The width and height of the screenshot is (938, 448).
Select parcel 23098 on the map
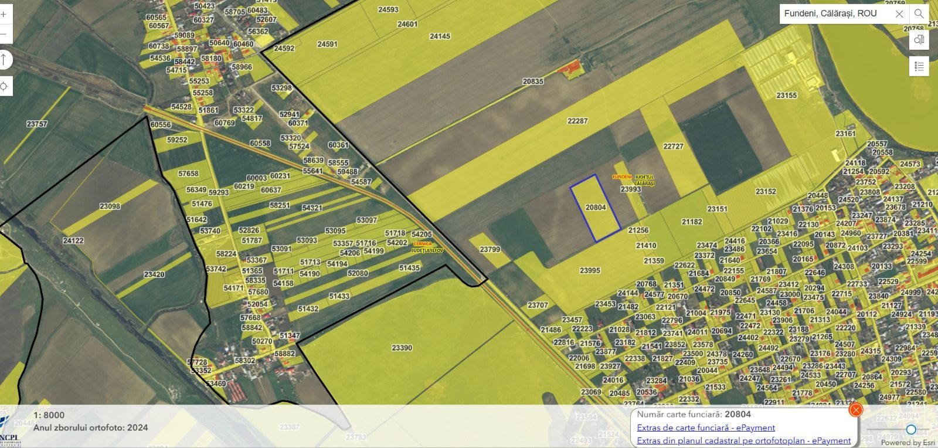(110, 206)
